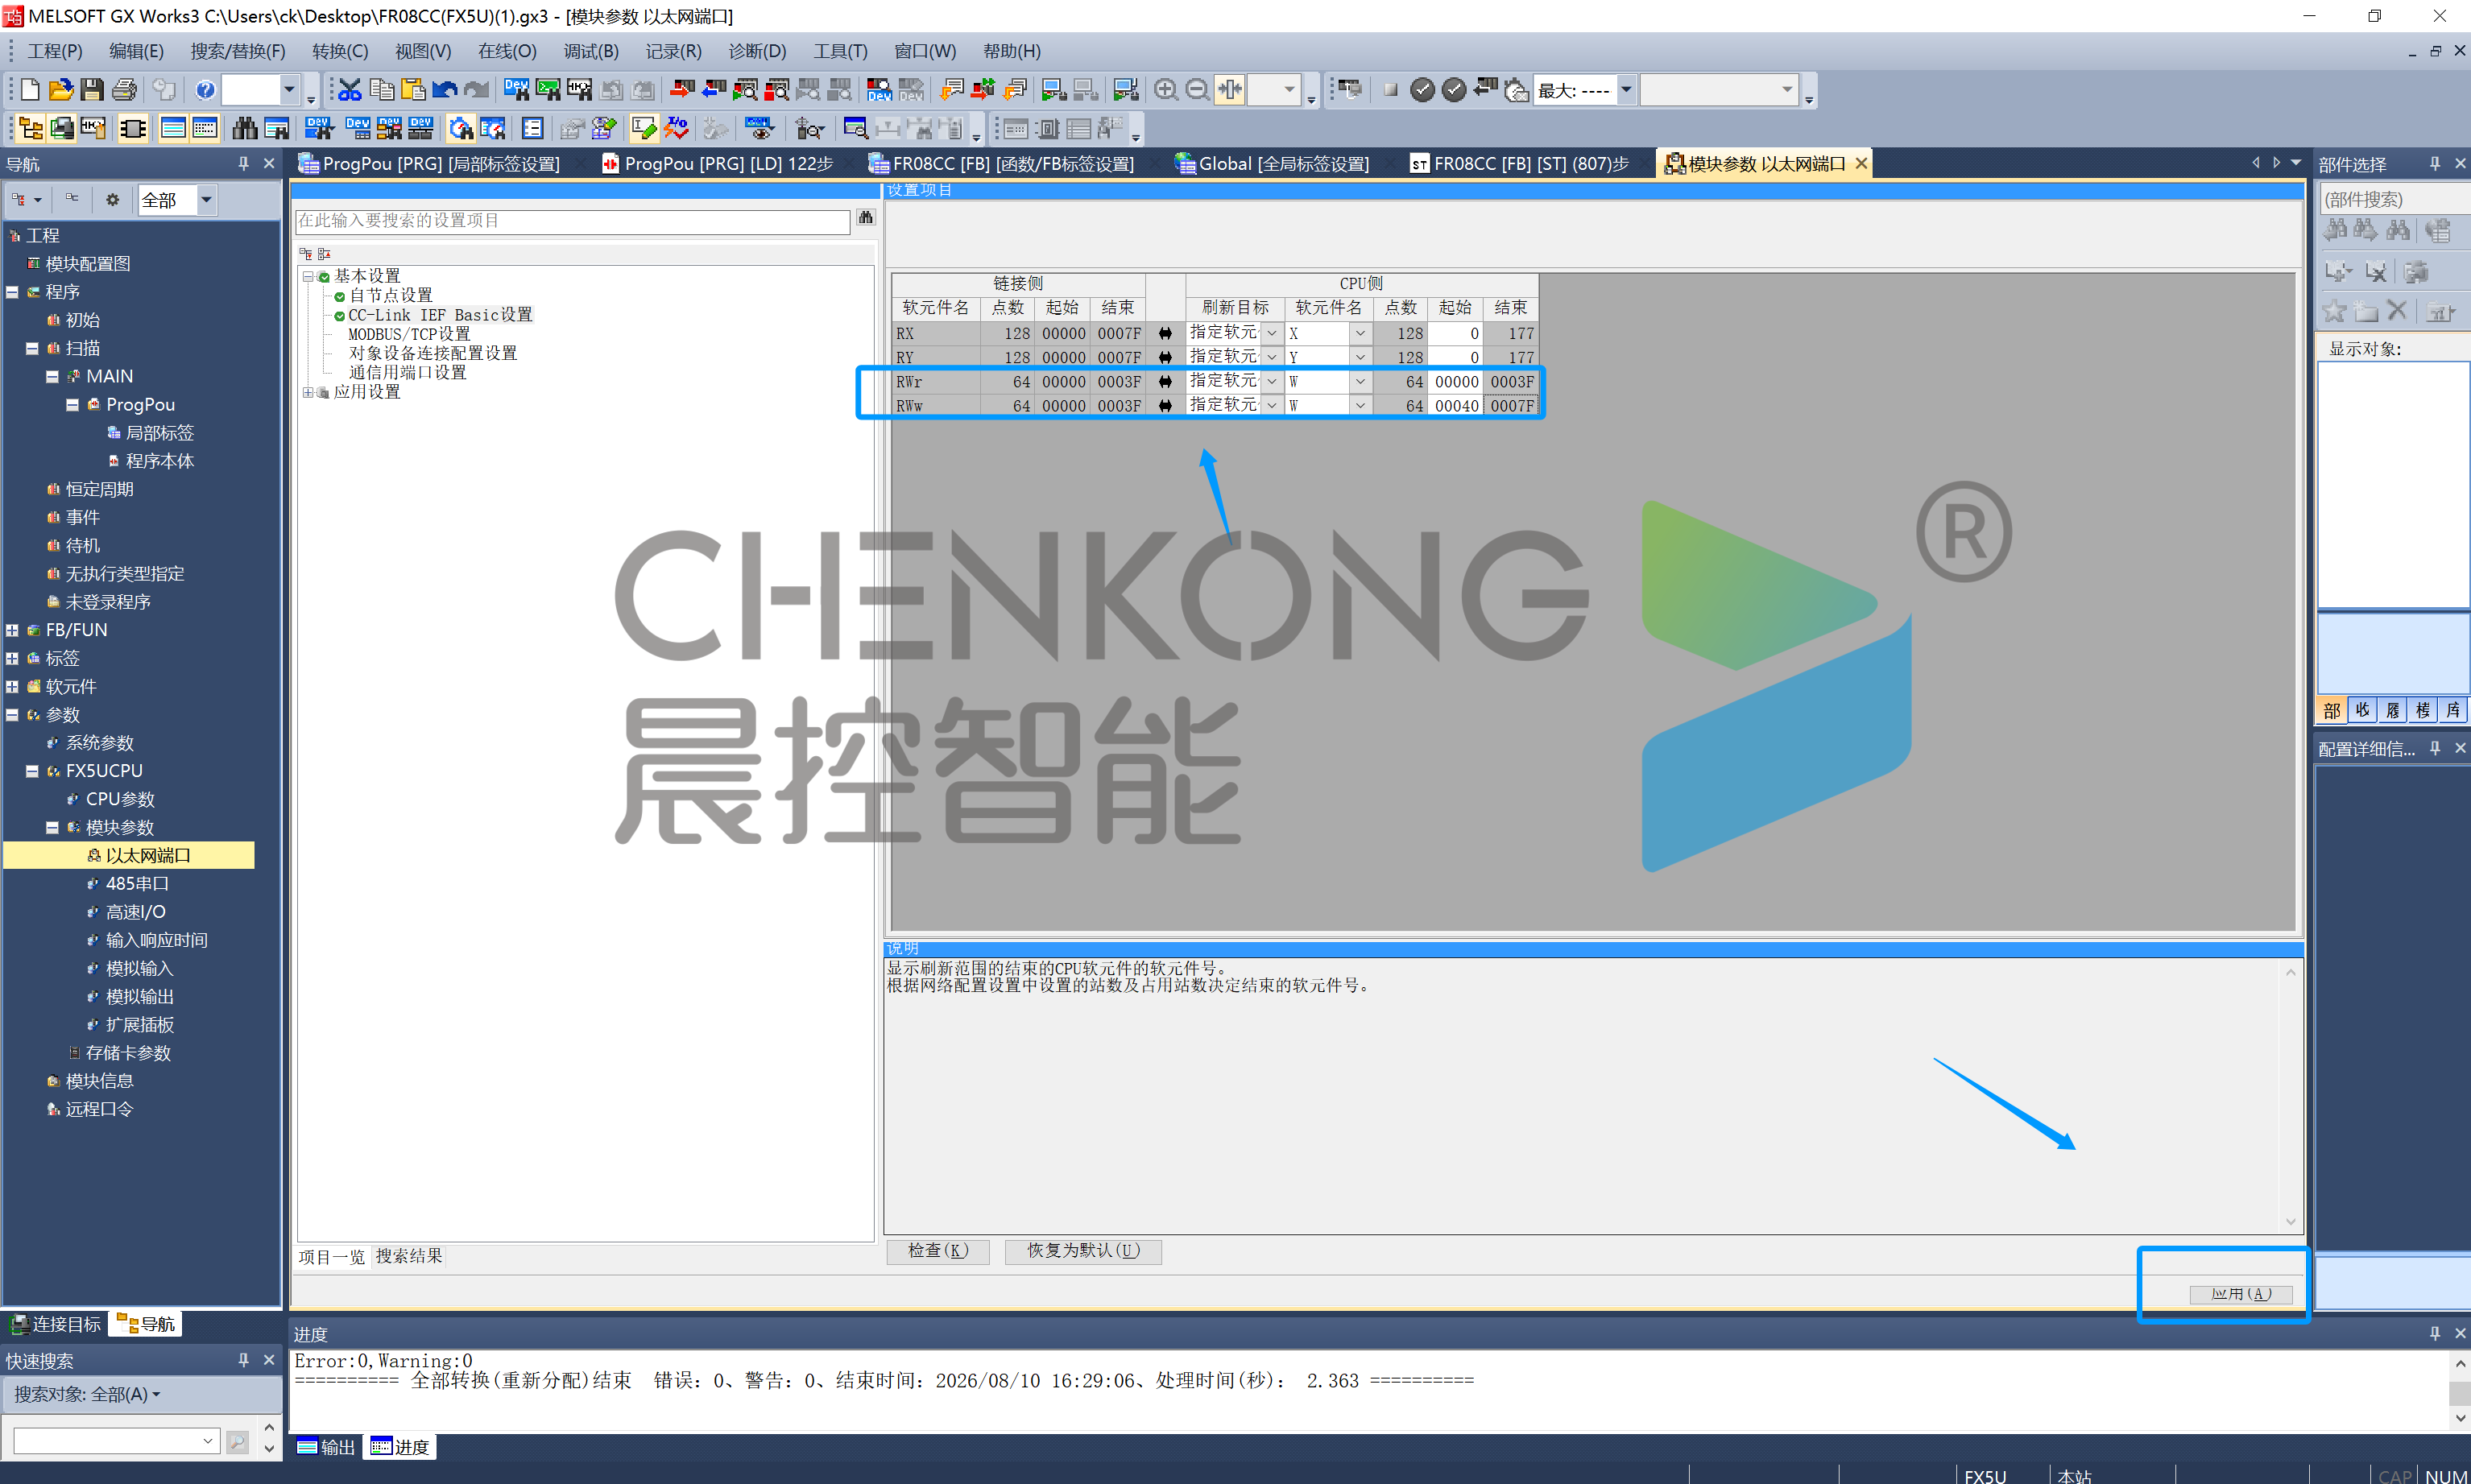Copy with the two-pages toolbar icon

(x=381, y=90)
